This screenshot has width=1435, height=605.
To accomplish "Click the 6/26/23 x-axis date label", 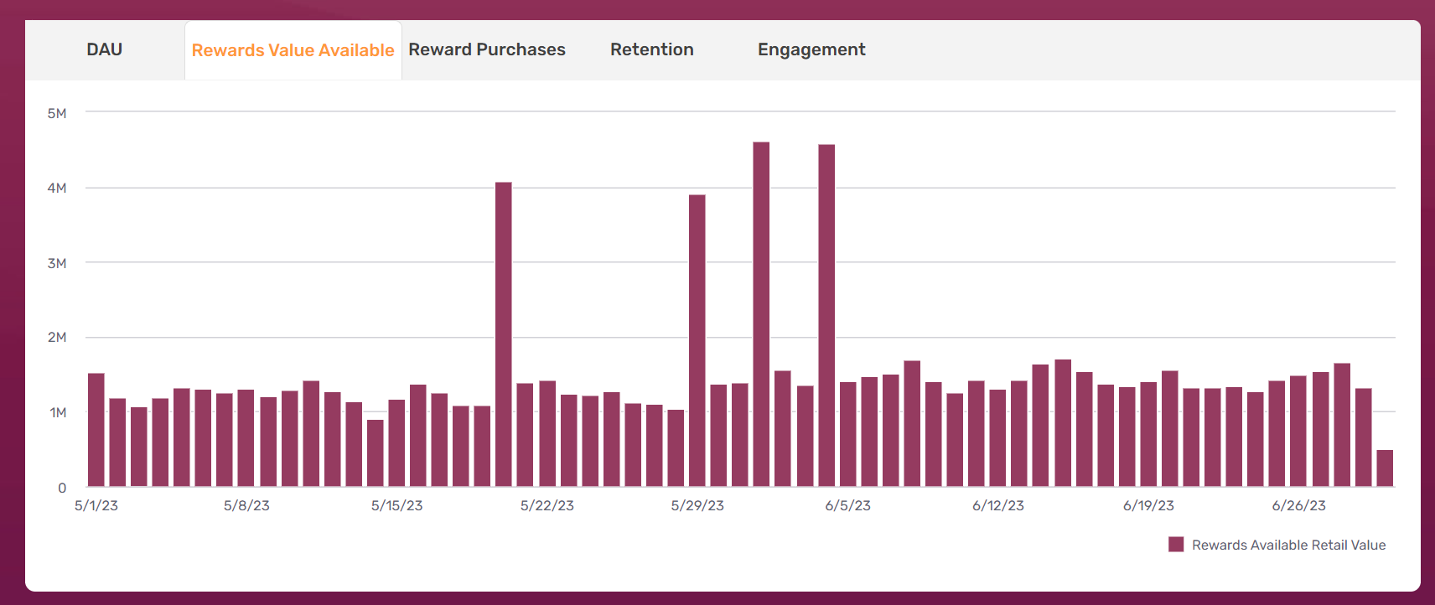I will (1298, 506).
